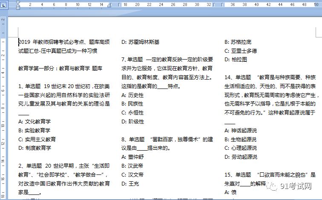Screen dimensions: 322x200
Task: Click question 15 line with '口欲言而未能之貌也'
Action: 270,175
